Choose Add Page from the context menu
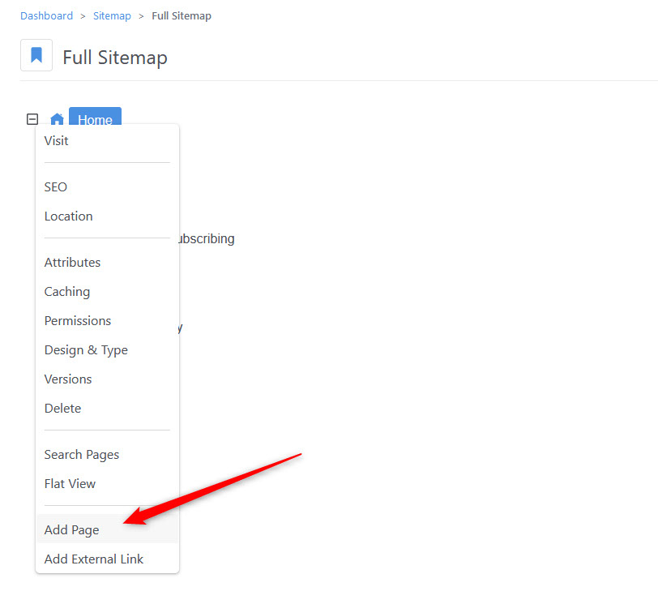 click(71, 529)
